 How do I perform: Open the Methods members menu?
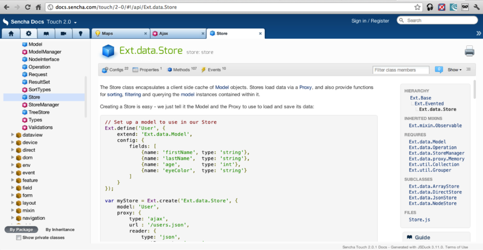click(x=182, y=70)
